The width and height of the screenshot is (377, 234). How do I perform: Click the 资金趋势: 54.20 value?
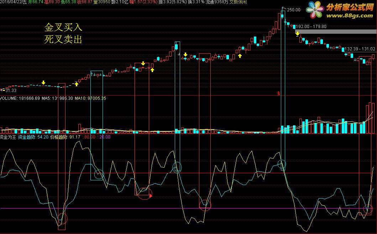(x=33, y=137)
